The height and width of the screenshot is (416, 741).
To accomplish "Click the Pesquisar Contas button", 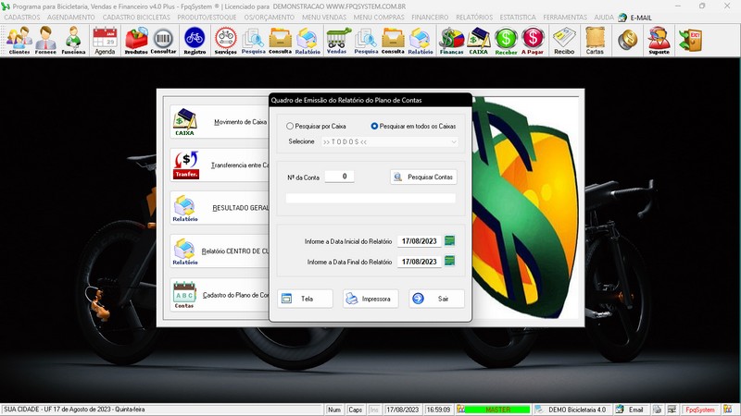I will [423, 177].
